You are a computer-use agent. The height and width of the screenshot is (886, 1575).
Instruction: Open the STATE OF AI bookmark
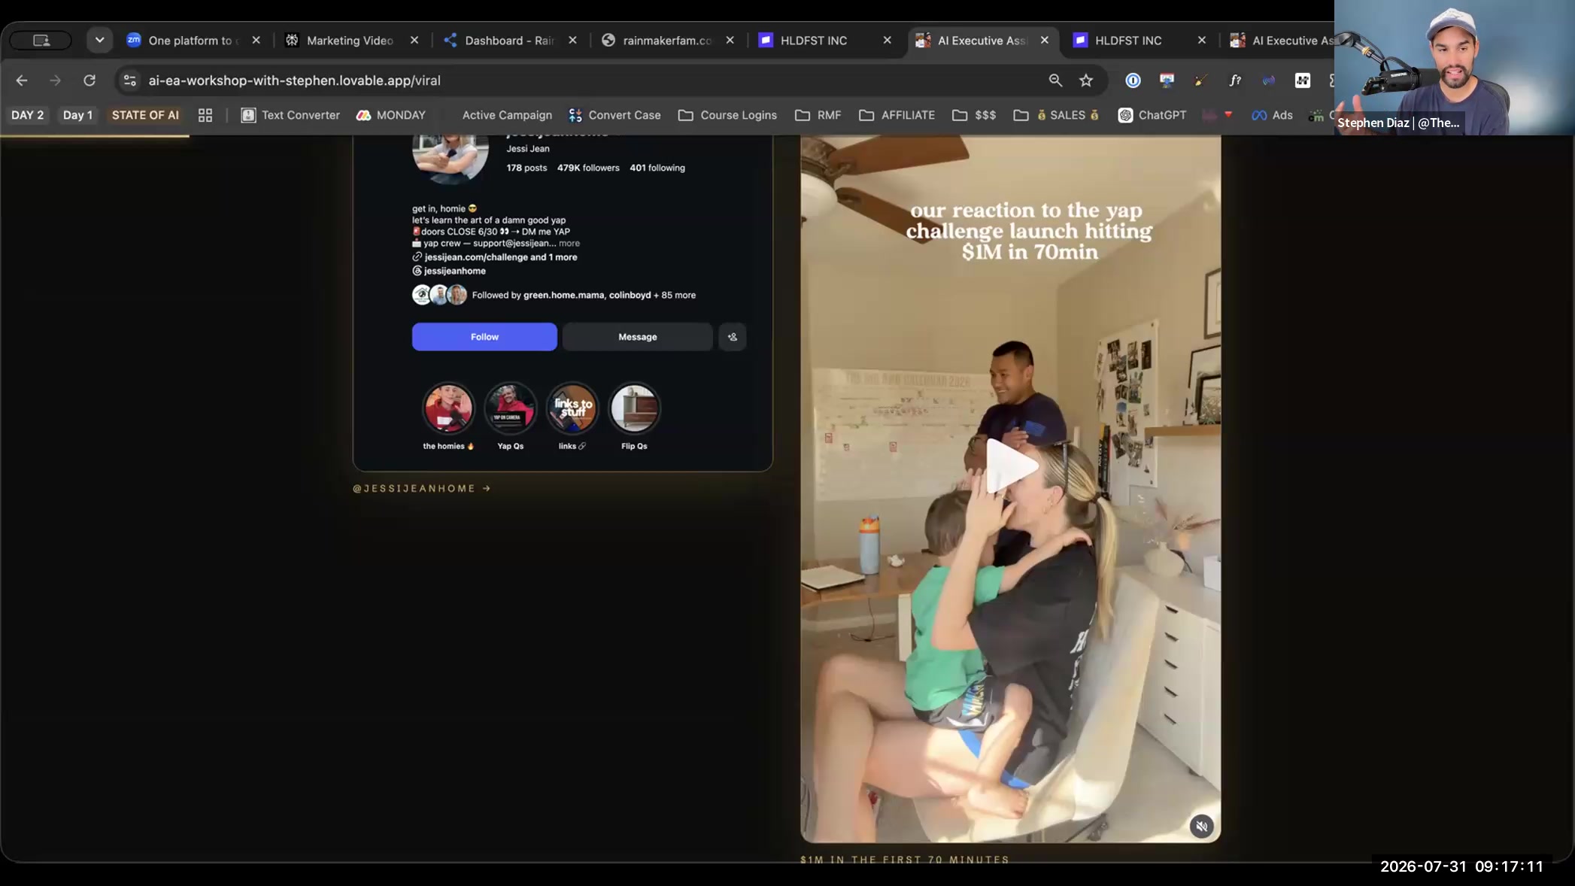coord(145,115)
